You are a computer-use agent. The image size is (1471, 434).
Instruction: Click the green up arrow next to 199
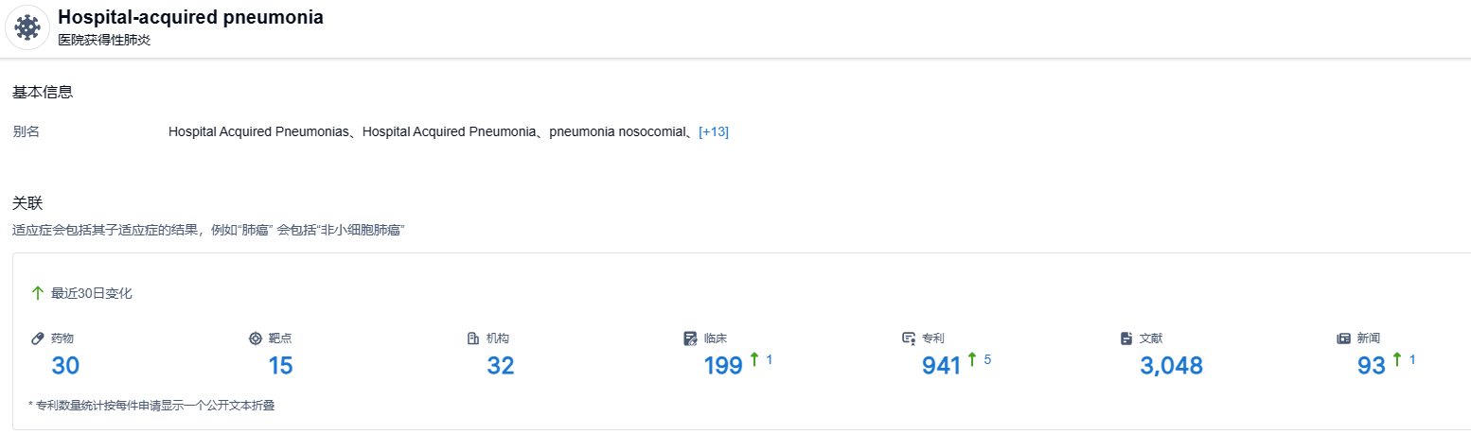754,359
